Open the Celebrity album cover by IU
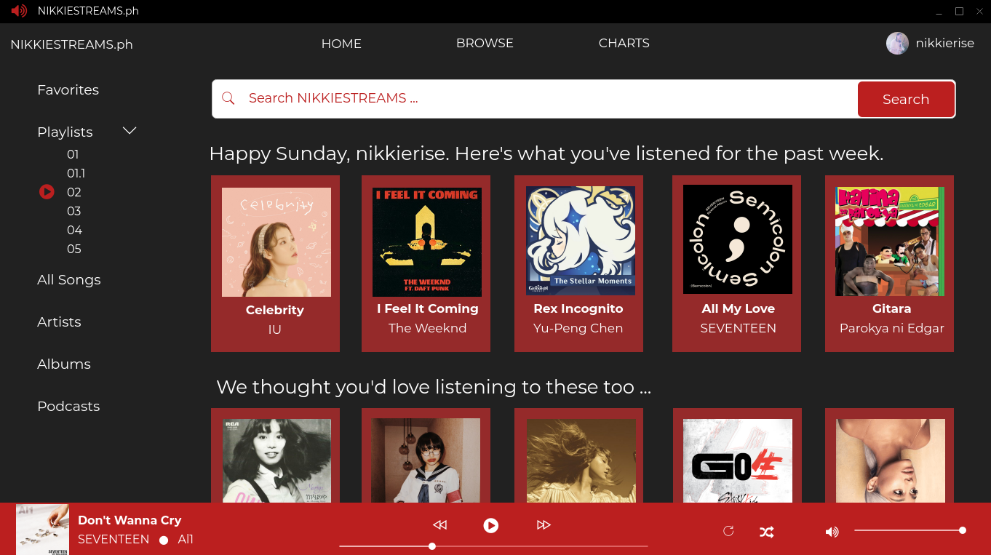The width and height of the screenshot is (991, 555). click(276, 242)
